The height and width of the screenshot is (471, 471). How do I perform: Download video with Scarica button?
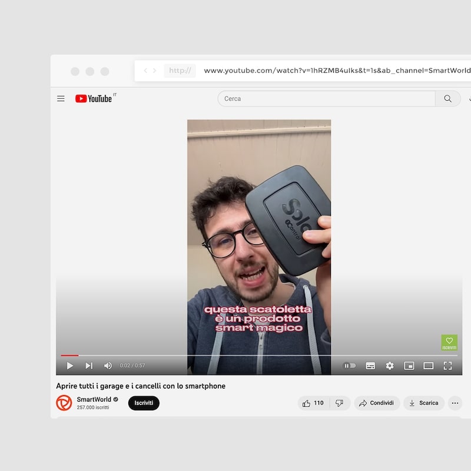(x=423, y=403)
